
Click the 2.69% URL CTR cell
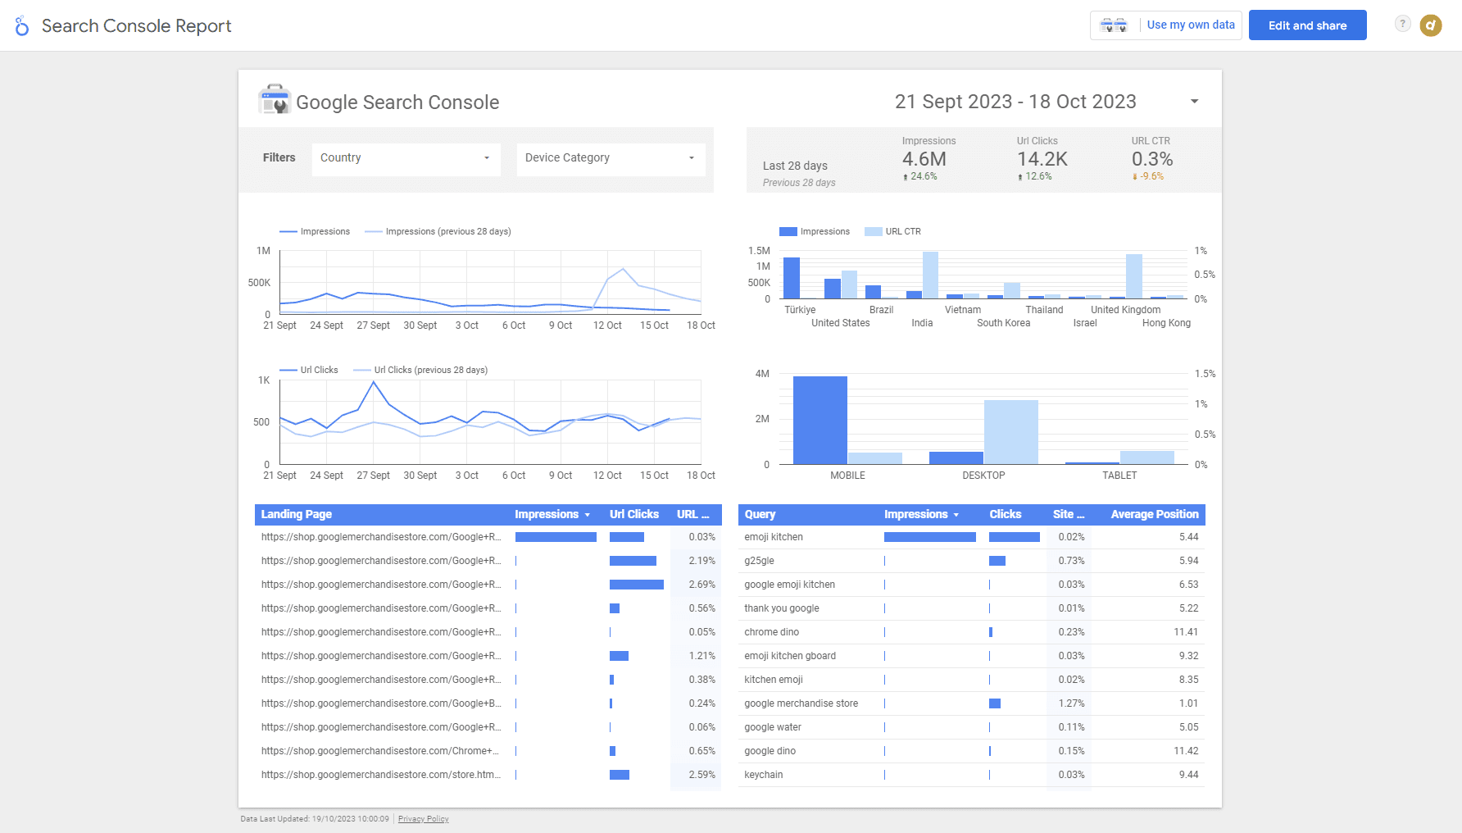click(x=696, y=585)
